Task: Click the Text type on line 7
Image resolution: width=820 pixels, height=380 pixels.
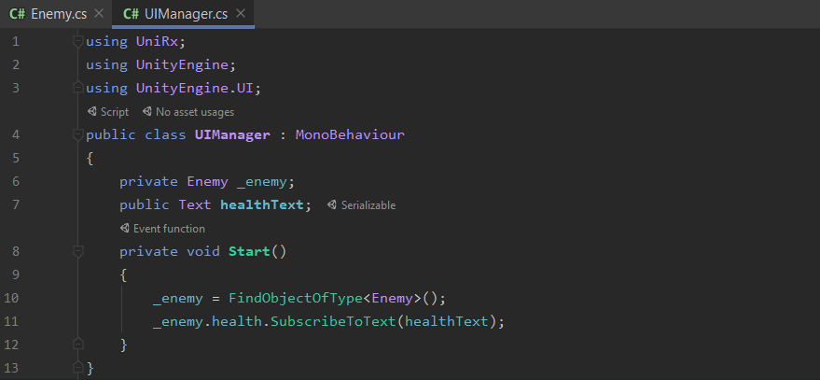Action: point(195,204)
